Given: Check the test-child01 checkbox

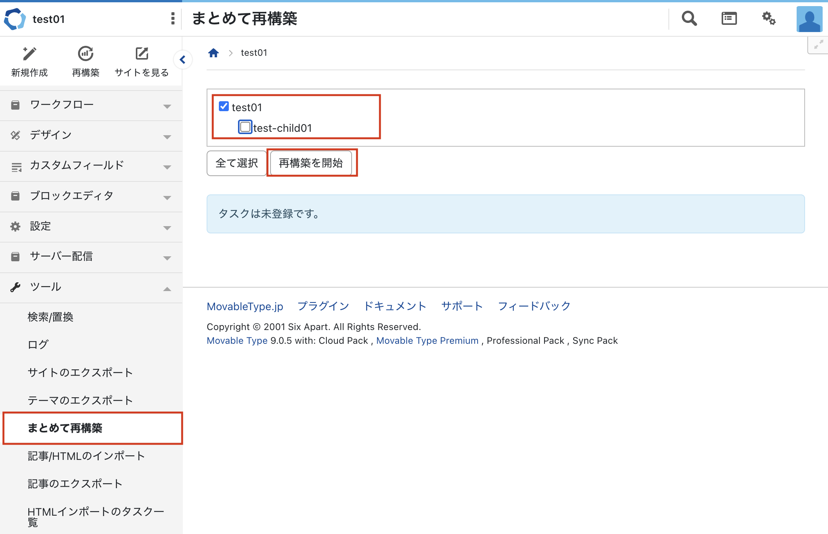Looking at the screenshot, I should coord(245,127).
